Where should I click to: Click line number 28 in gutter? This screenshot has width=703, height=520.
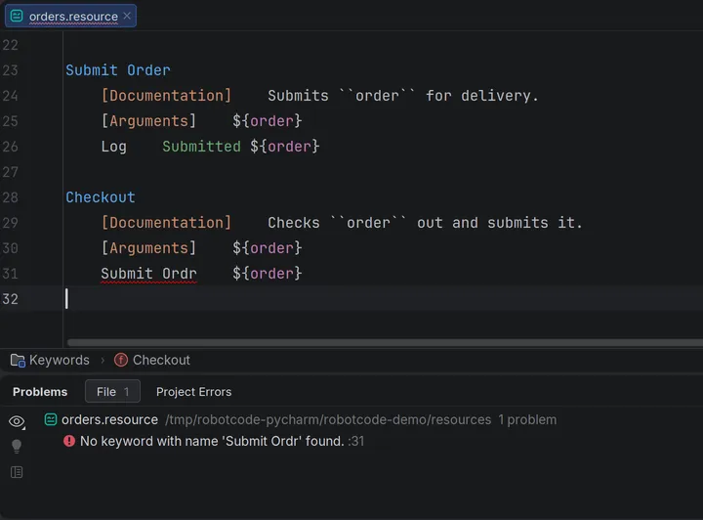[x=11, y=197]
